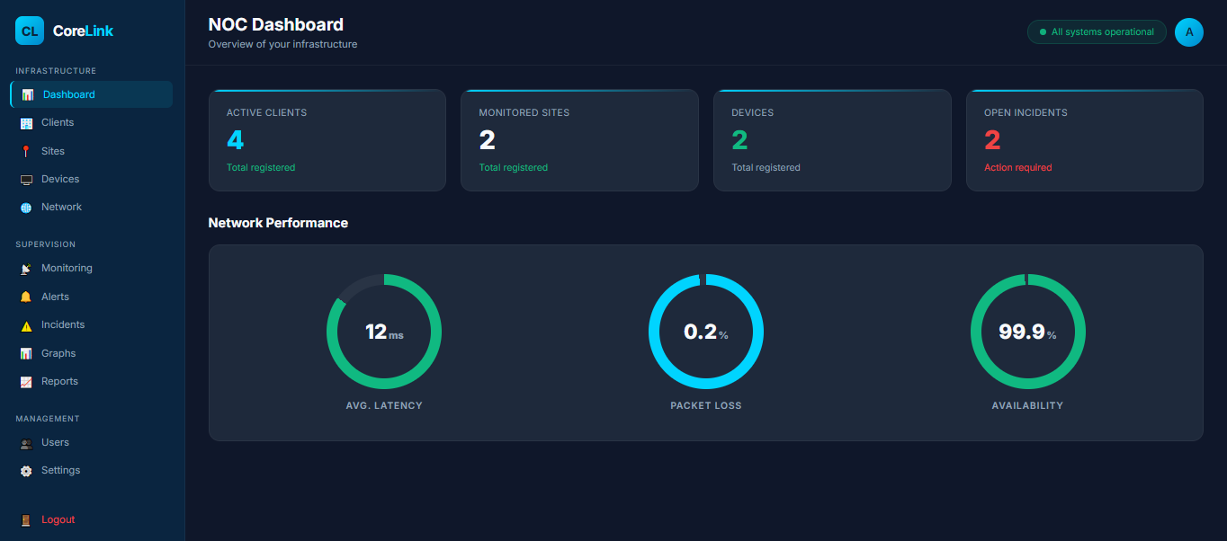The image size is (1227, 541).
Task: Click the MANAGEMENT section header
Action: pyautogui.click(x=48, y=419)
